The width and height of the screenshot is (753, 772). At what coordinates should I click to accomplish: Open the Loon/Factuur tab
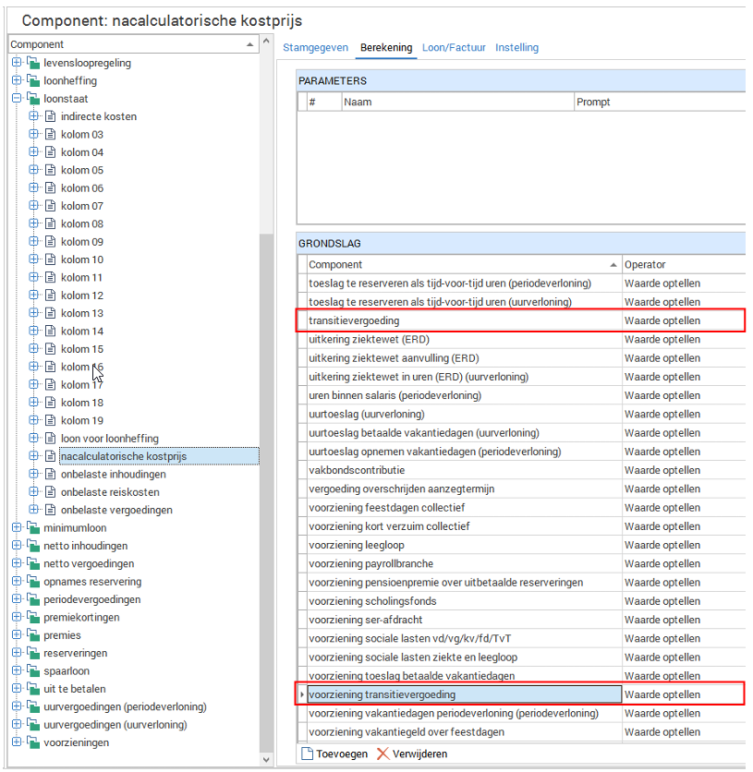point(454,47)
